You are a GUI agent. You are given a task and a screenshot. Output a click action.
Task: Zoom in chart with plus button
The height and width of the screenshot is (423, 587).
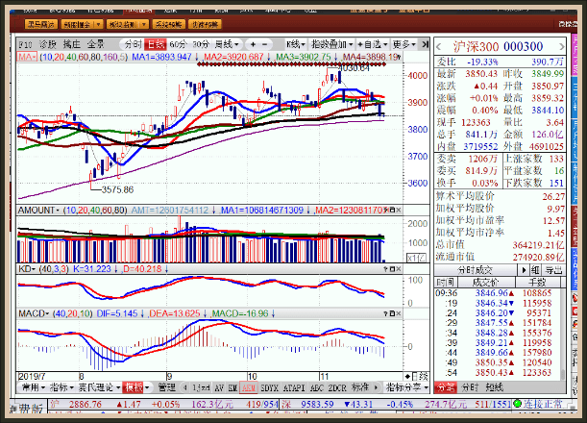coord(253,44)
